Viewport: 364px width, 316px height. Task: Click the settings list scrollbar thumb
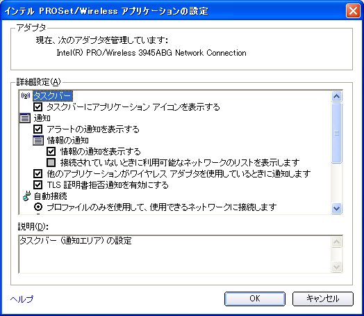click(337, 133)
